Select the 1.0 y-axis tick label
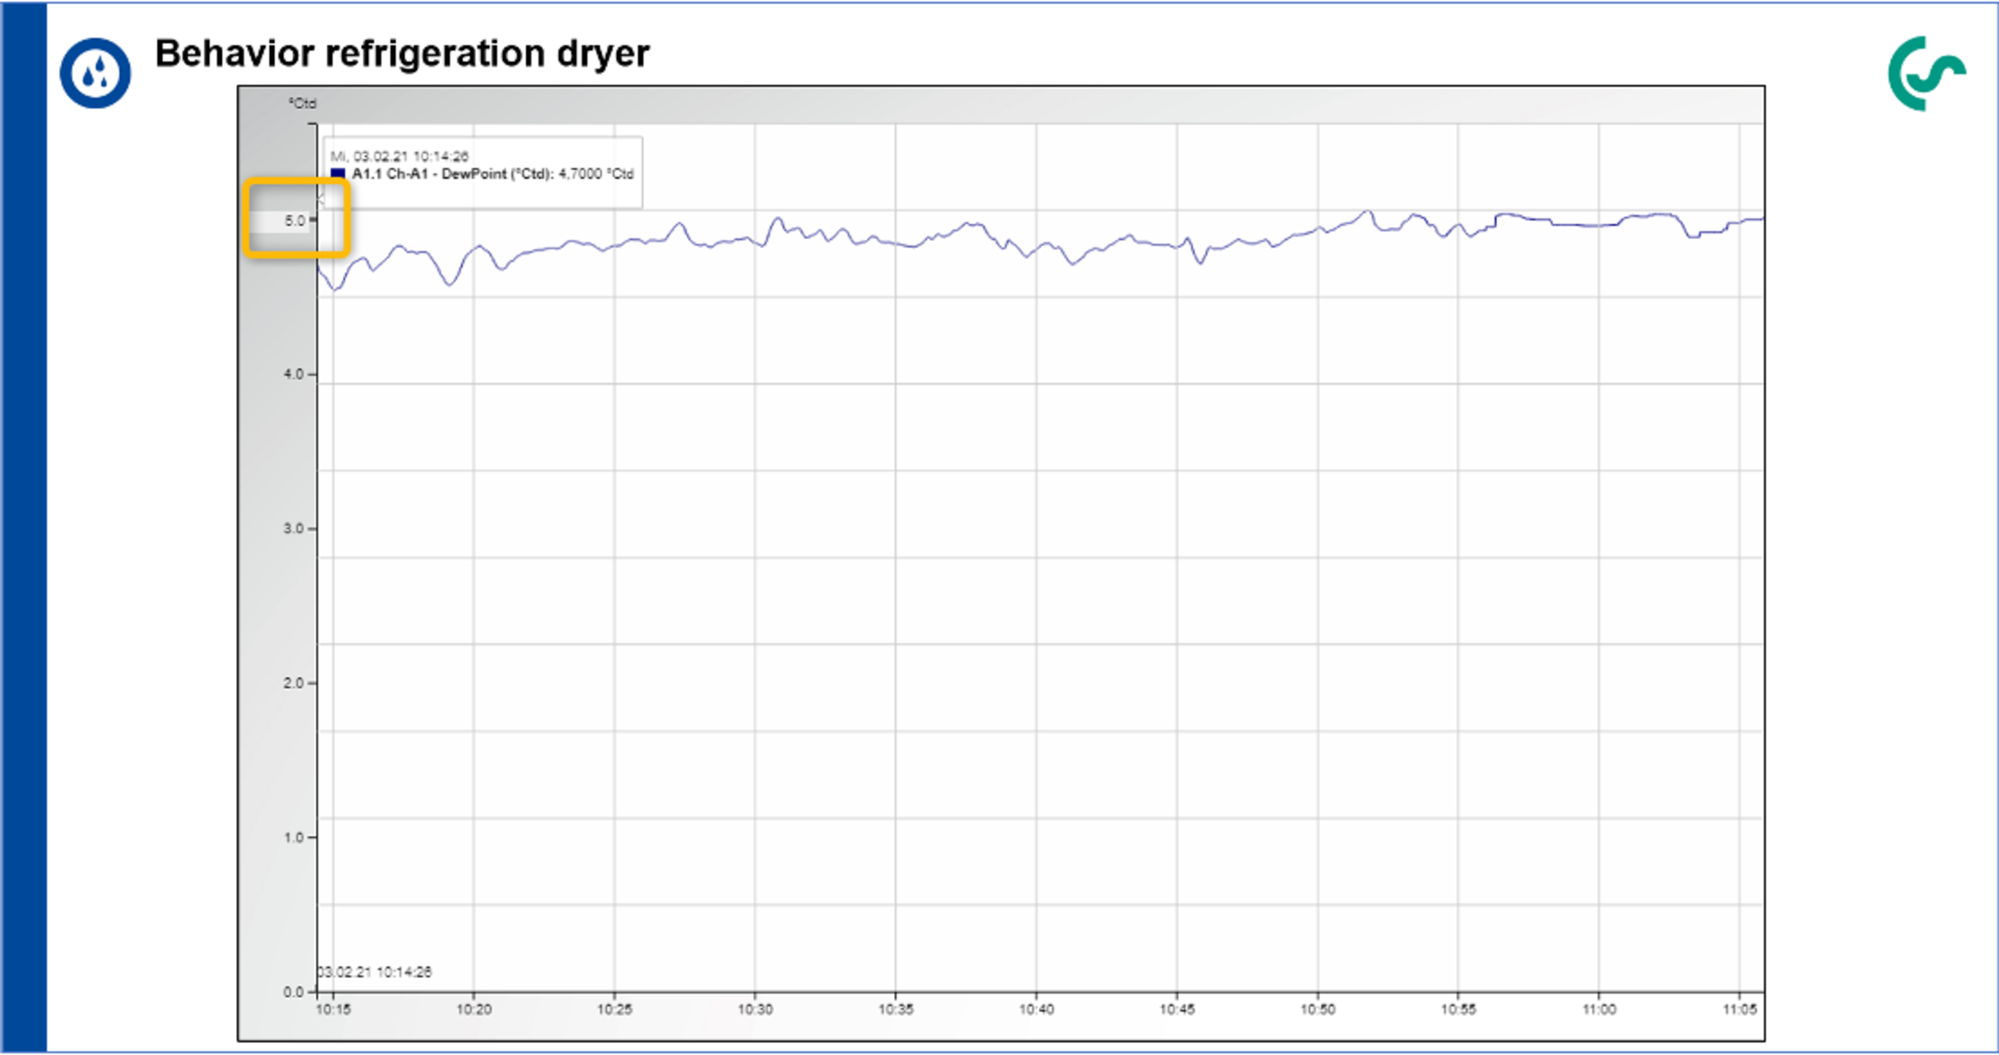 tap(294, 837)
